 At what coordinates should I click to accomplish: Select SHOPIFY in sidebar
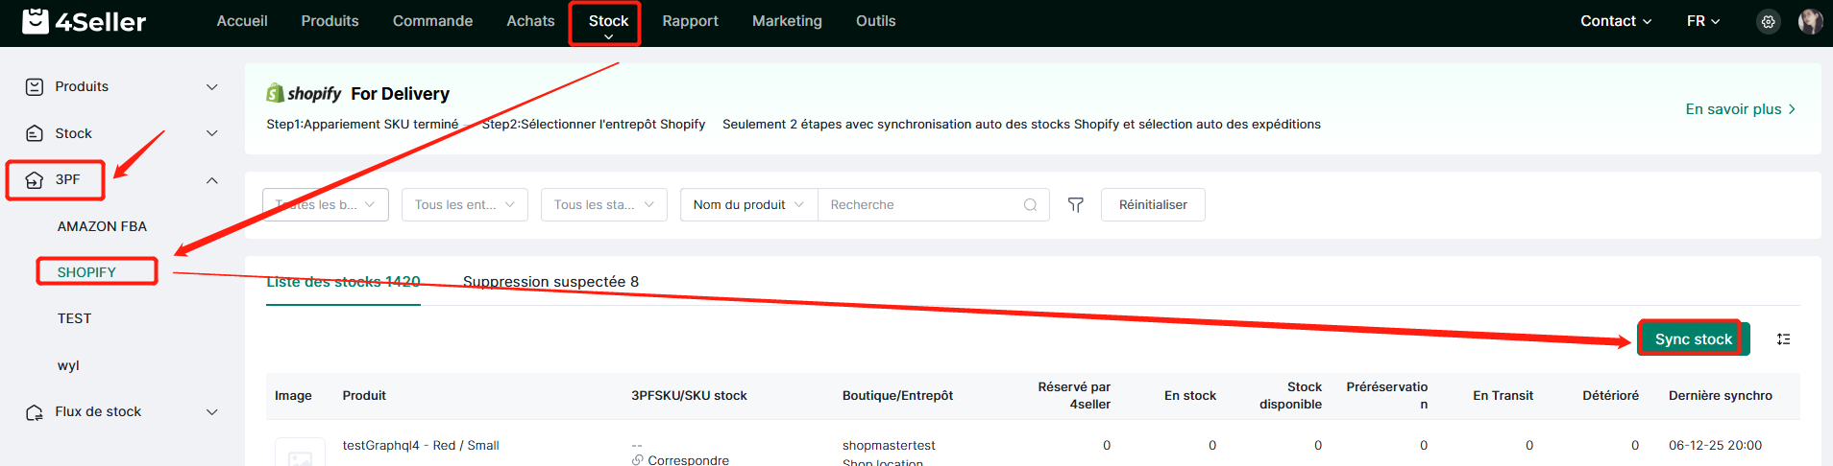86,272
